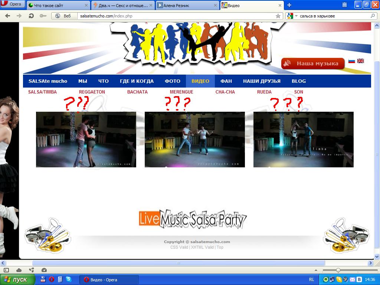Click the horizontal scrollbar thumb

click(x=178, y=263)
